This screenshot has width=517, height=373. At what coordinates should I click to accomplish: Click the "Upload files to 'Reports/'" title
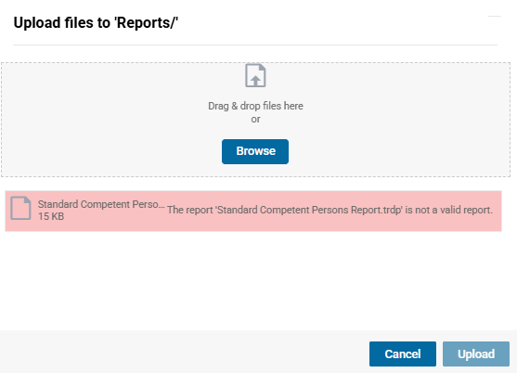(x=96, y=23)
